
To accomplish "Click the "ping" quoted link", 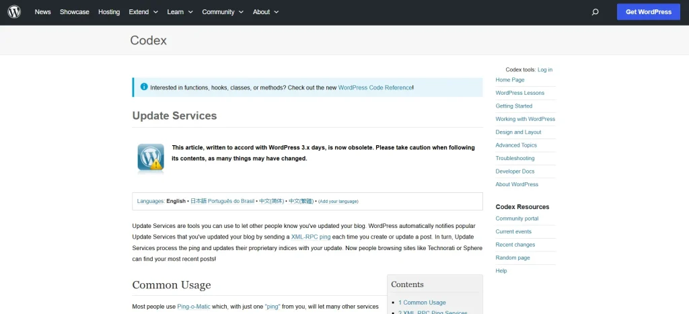I will (273, 307).
